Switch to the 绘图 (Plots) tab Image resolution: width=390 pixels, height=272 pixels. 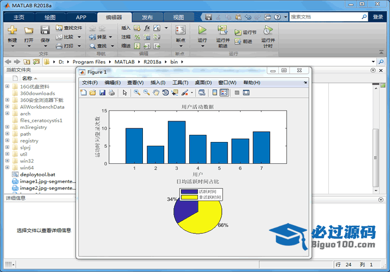(x=50, y=17)
